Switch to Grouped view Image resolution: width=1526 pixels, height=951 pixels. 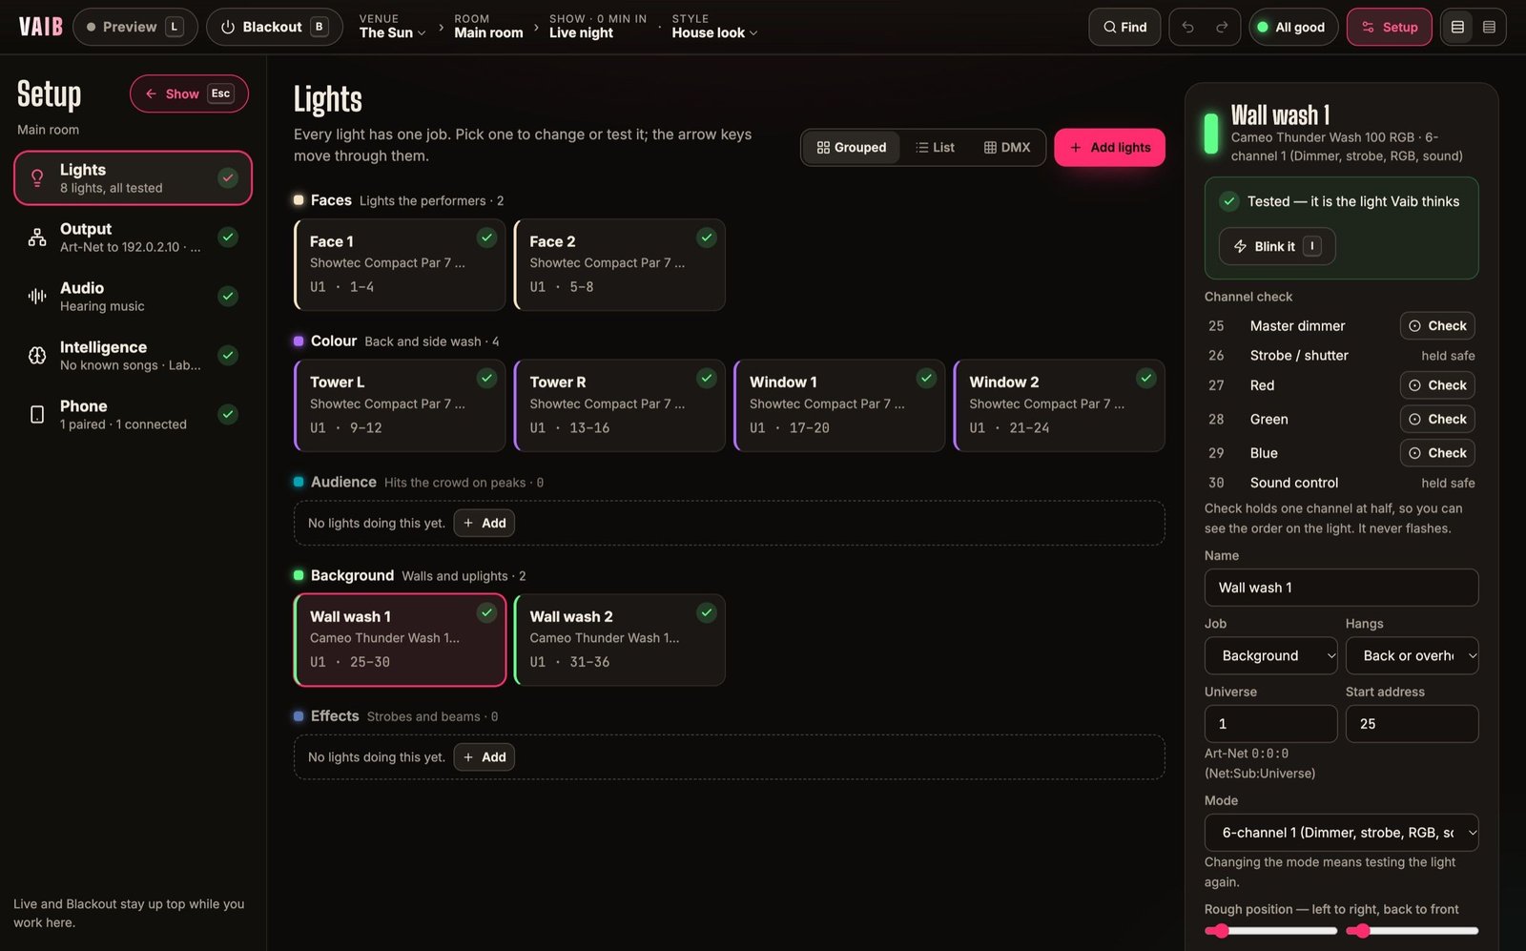point(851,148)
